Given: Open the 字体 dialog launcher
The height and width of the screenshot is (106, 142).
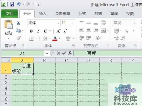Looking at the screenshot, I should [74, 46].
